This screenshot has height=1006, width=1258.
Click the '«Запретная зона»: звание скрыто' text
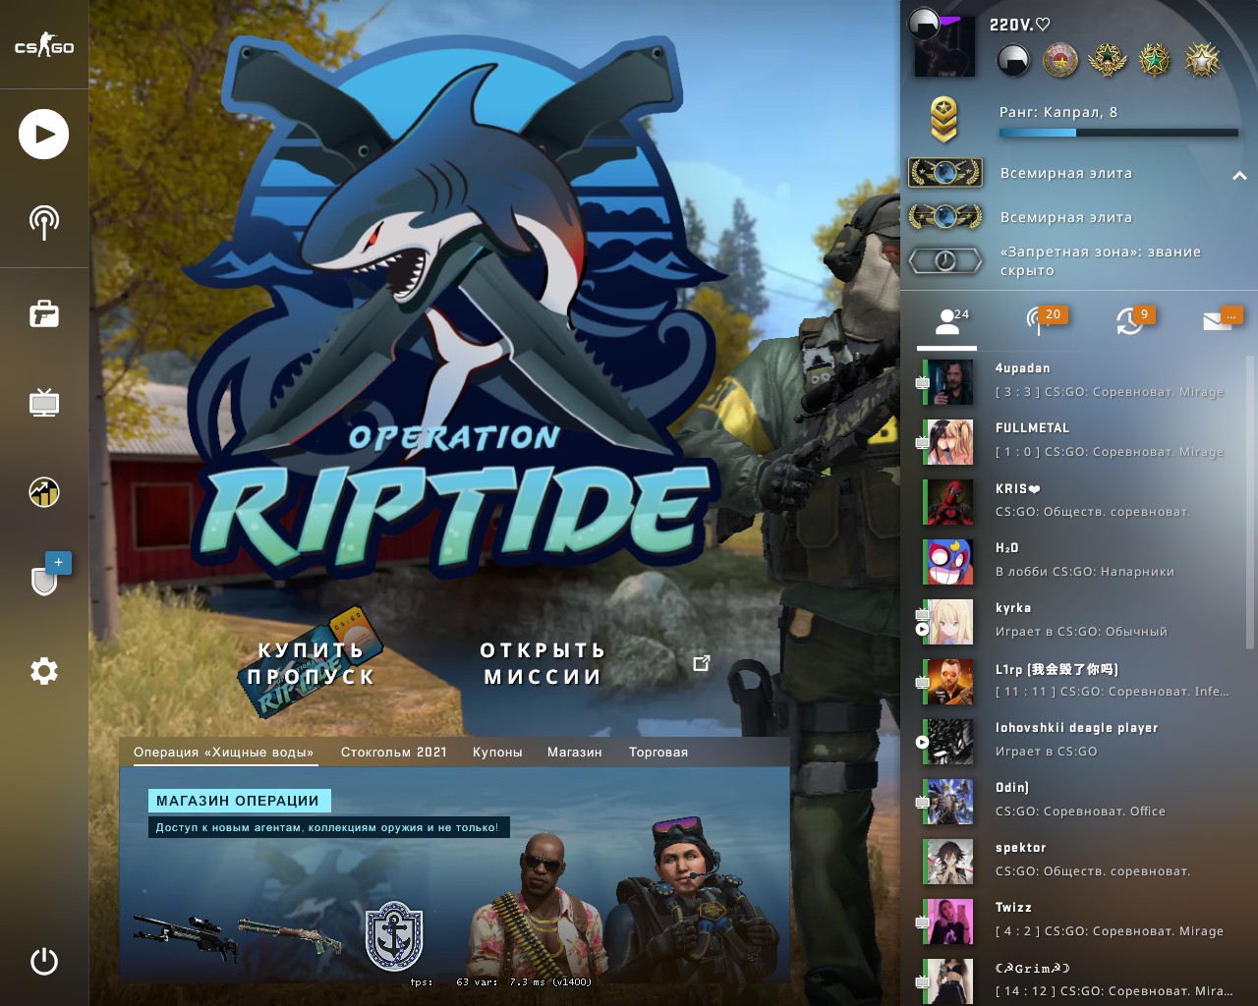[1100, 260]
